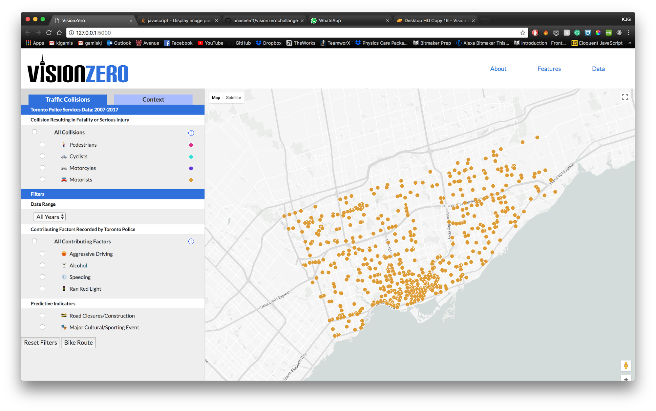
Task: Open the Facebook bookmark
Action: coord(178,43)
